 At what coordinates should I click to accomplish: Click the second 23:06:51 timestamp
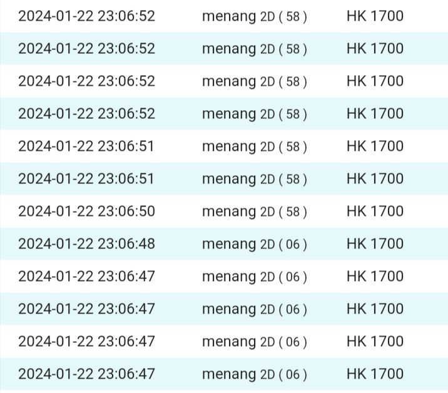[x=86, y=179]
